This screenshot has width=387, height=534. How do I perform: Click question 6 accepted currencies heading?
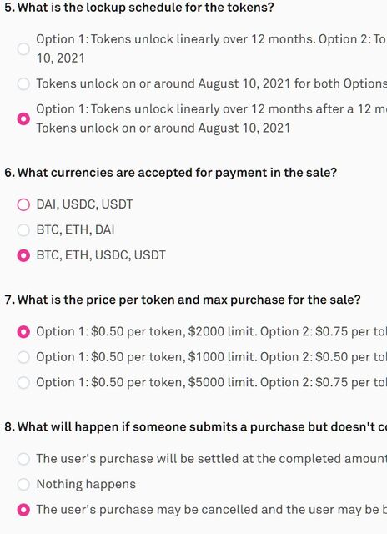tap(170, 173)
